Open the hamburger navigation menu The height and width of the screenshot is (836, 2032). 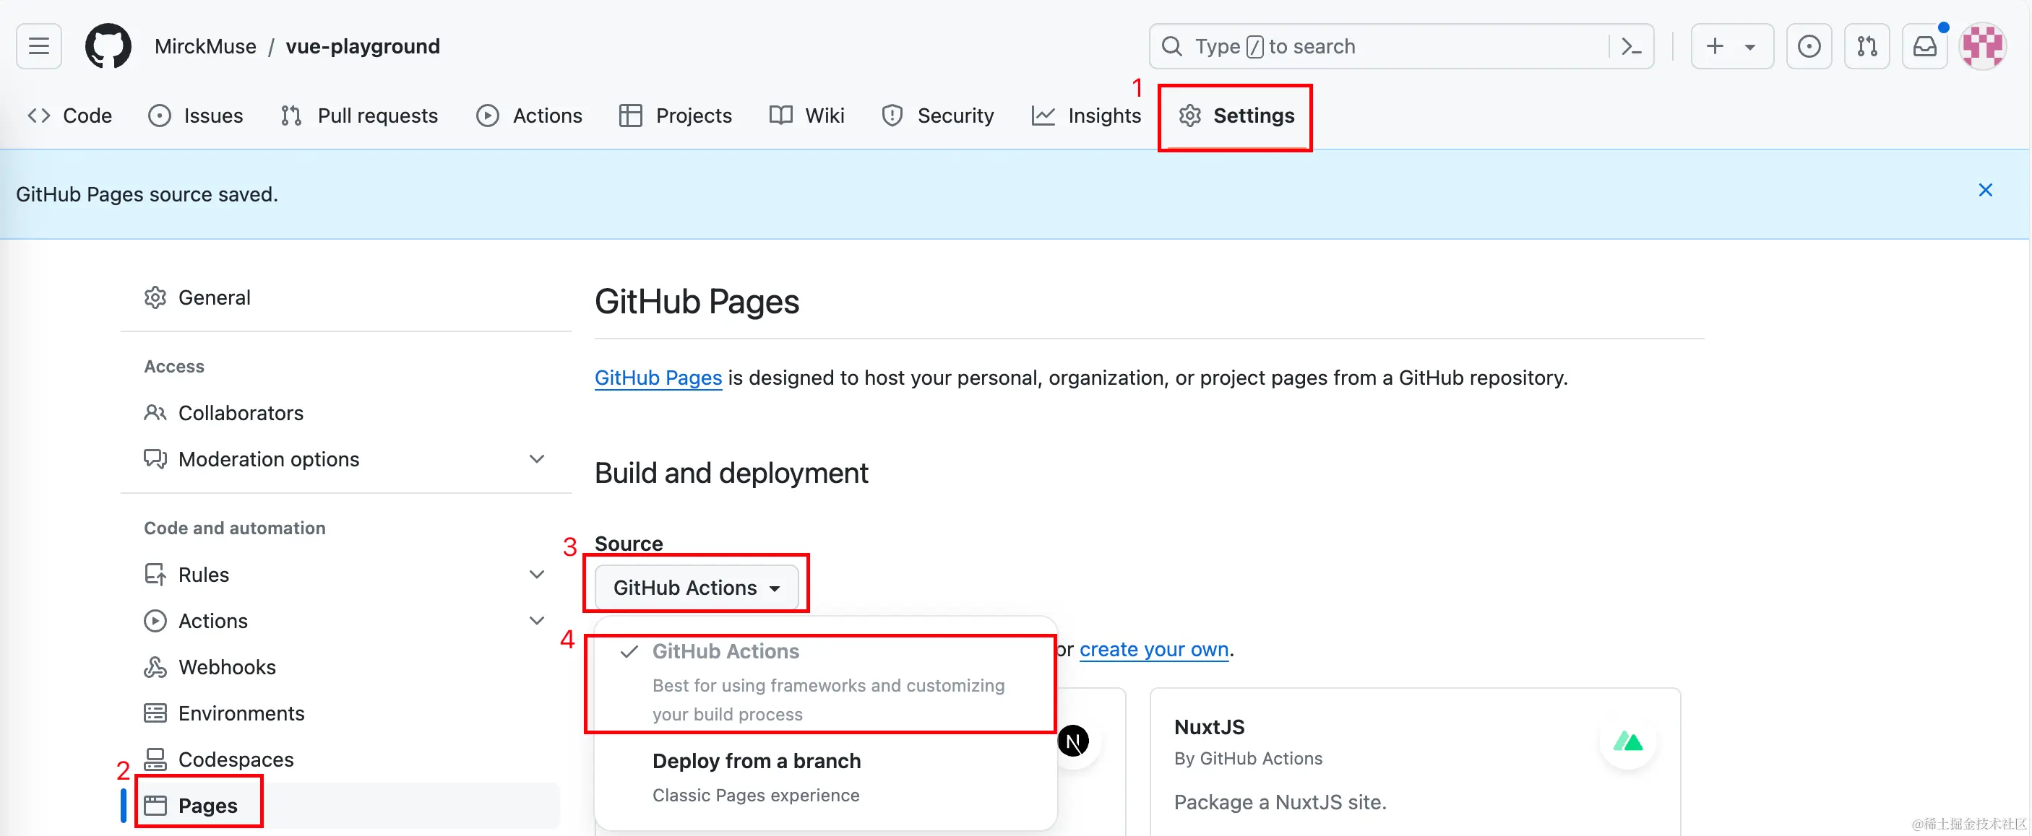pos(38,46)
